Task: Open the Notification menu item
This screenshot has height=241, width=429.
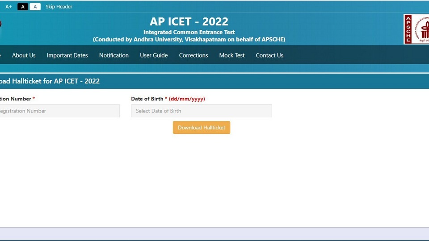Action: (114, 55)
